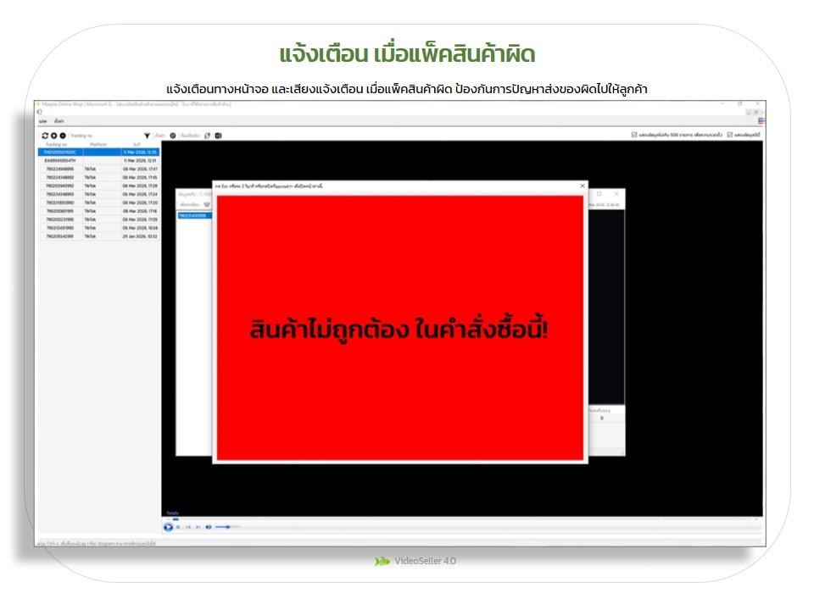814x610 pixels.
Task: Click the Tracking no column header
Action: [x=56, y=144]
